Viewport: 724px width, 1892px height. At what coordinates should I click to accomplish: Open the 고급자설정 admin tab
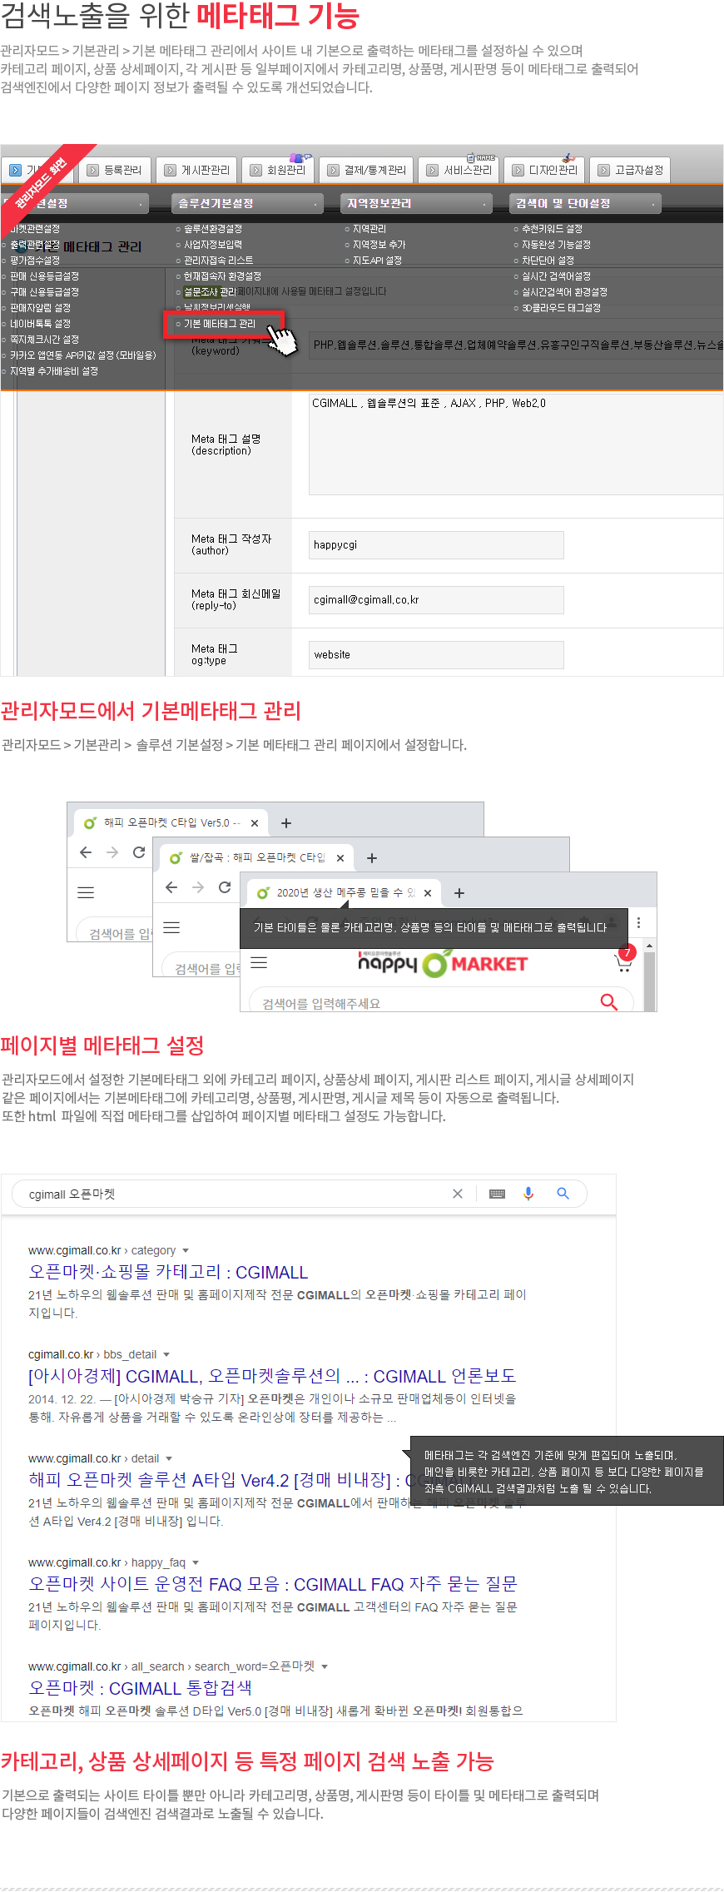click(630, 170)
